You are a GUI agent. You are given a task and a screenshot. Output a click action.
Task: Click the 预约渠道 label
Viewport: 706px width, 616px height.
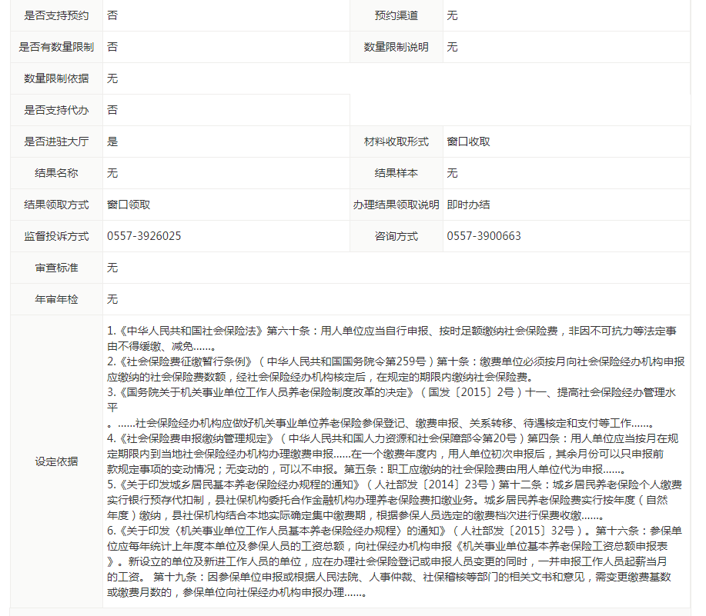[396, 15]
